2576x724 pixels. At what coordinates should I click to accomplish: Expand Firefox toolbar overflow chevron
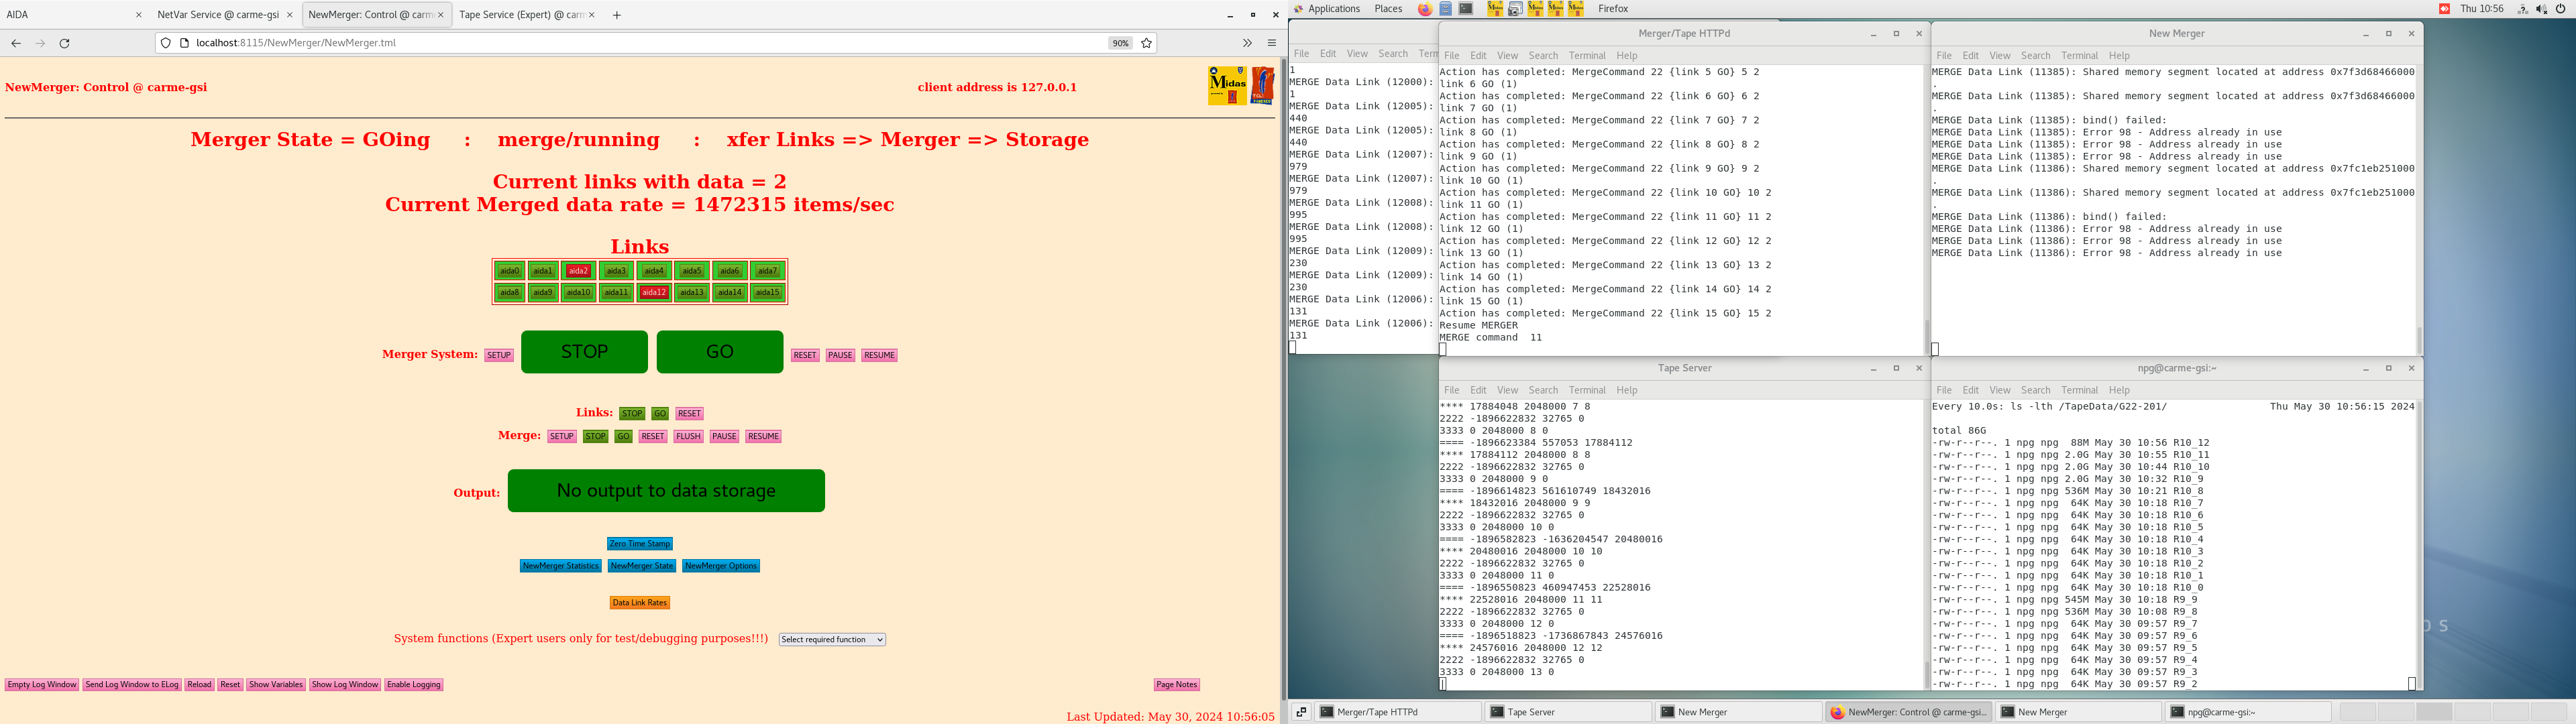[x=1247, y=43]
